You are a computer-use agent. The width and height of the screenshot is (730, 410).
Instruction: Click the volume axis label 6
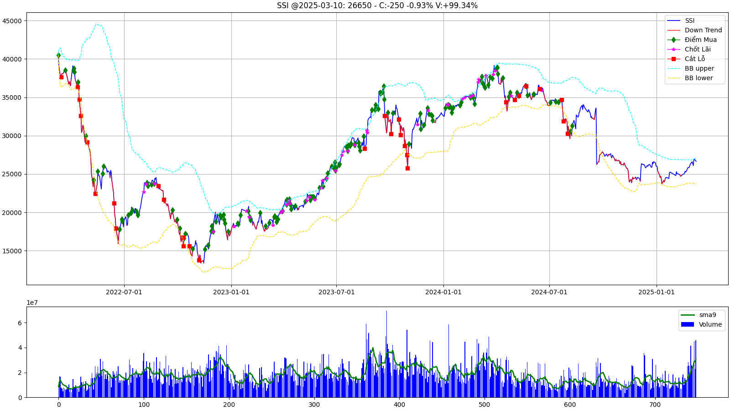pos(20,323)
